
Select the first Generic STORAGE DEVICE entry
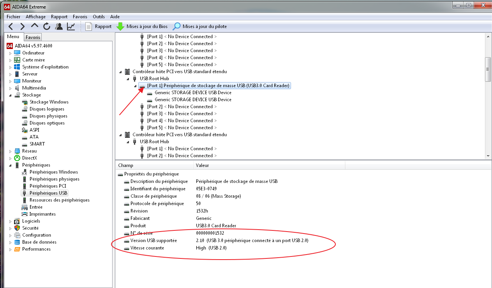click(193, 93)
